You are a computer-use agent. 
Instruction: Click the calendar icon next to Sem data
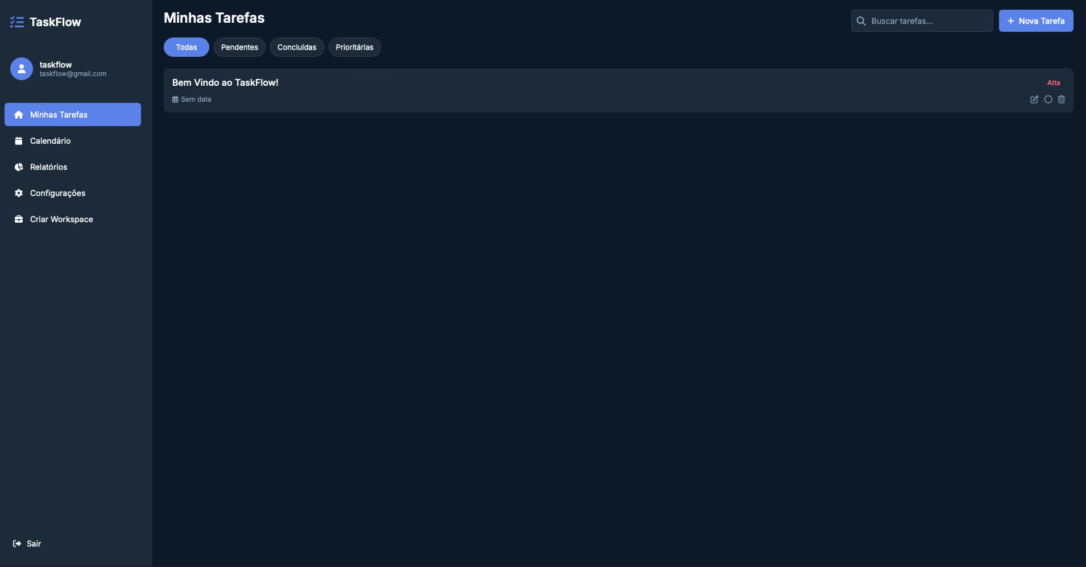[175, 99]
